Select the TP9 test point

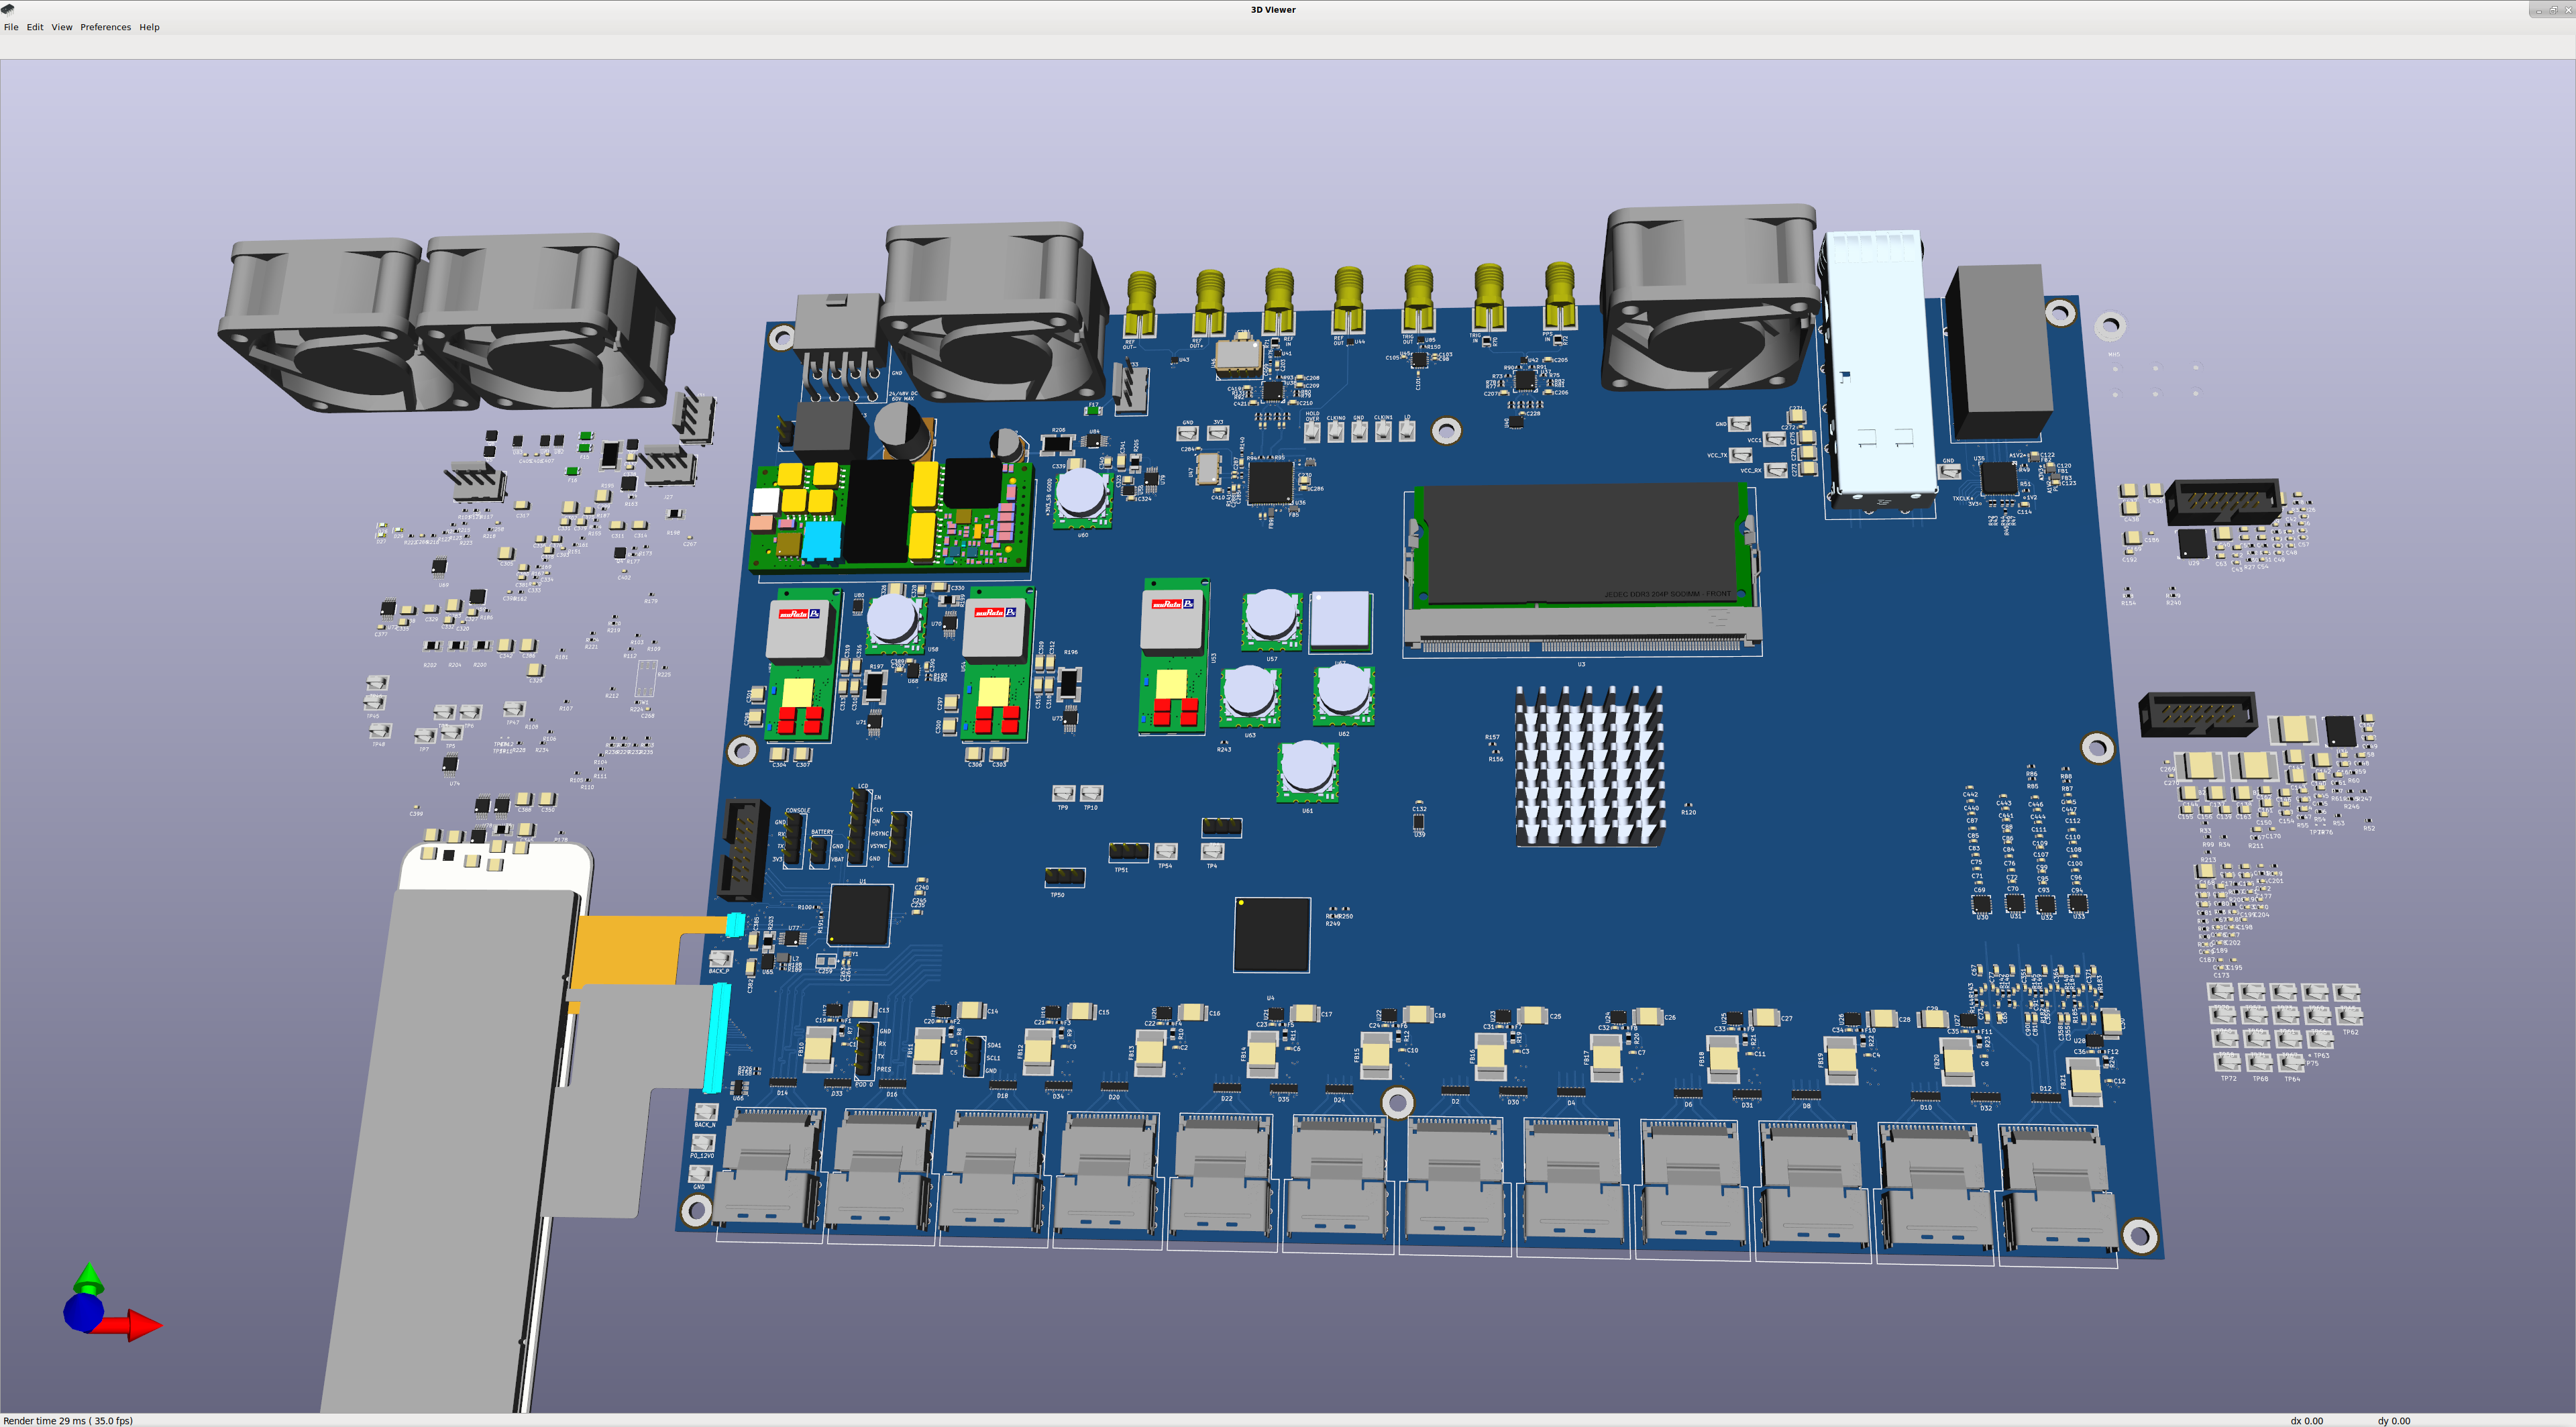tap(1064, 793)
